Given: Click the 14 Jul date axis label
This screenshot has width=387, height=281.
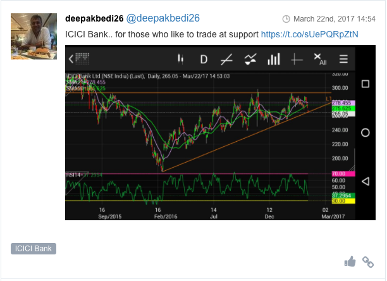Looking at the screenshot, I should click(214, 213).
